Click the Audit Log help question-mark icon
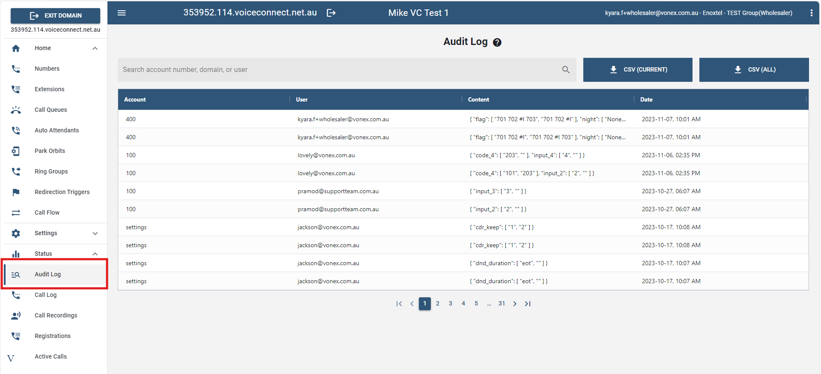 click(497, 42)
